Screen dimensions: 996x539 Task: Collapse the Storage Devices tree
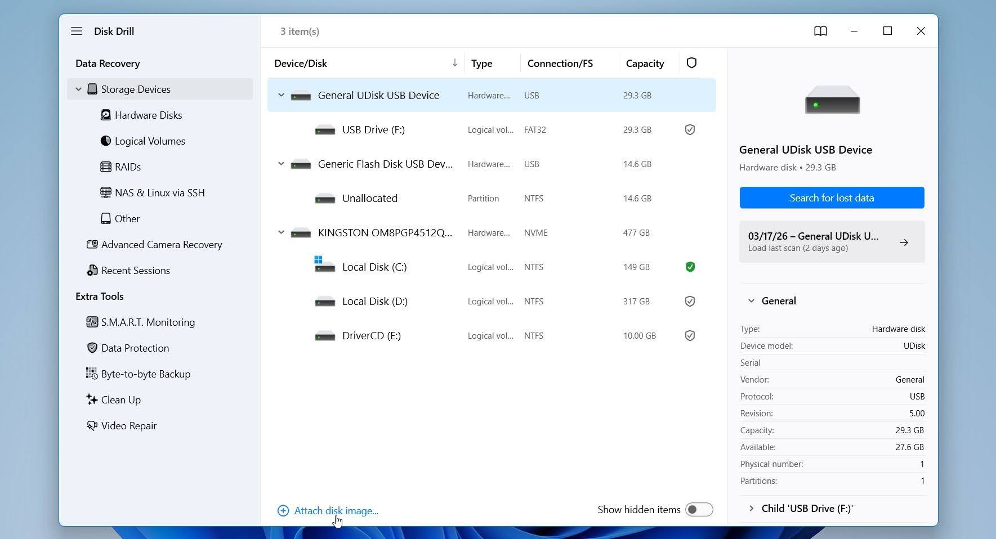(x=79, y=89)
